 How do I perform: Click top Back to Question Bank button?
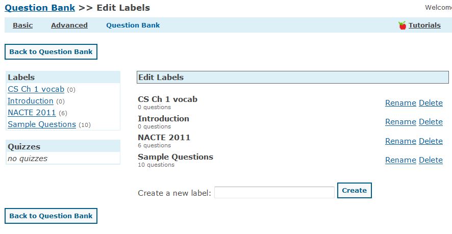[51, 52]
